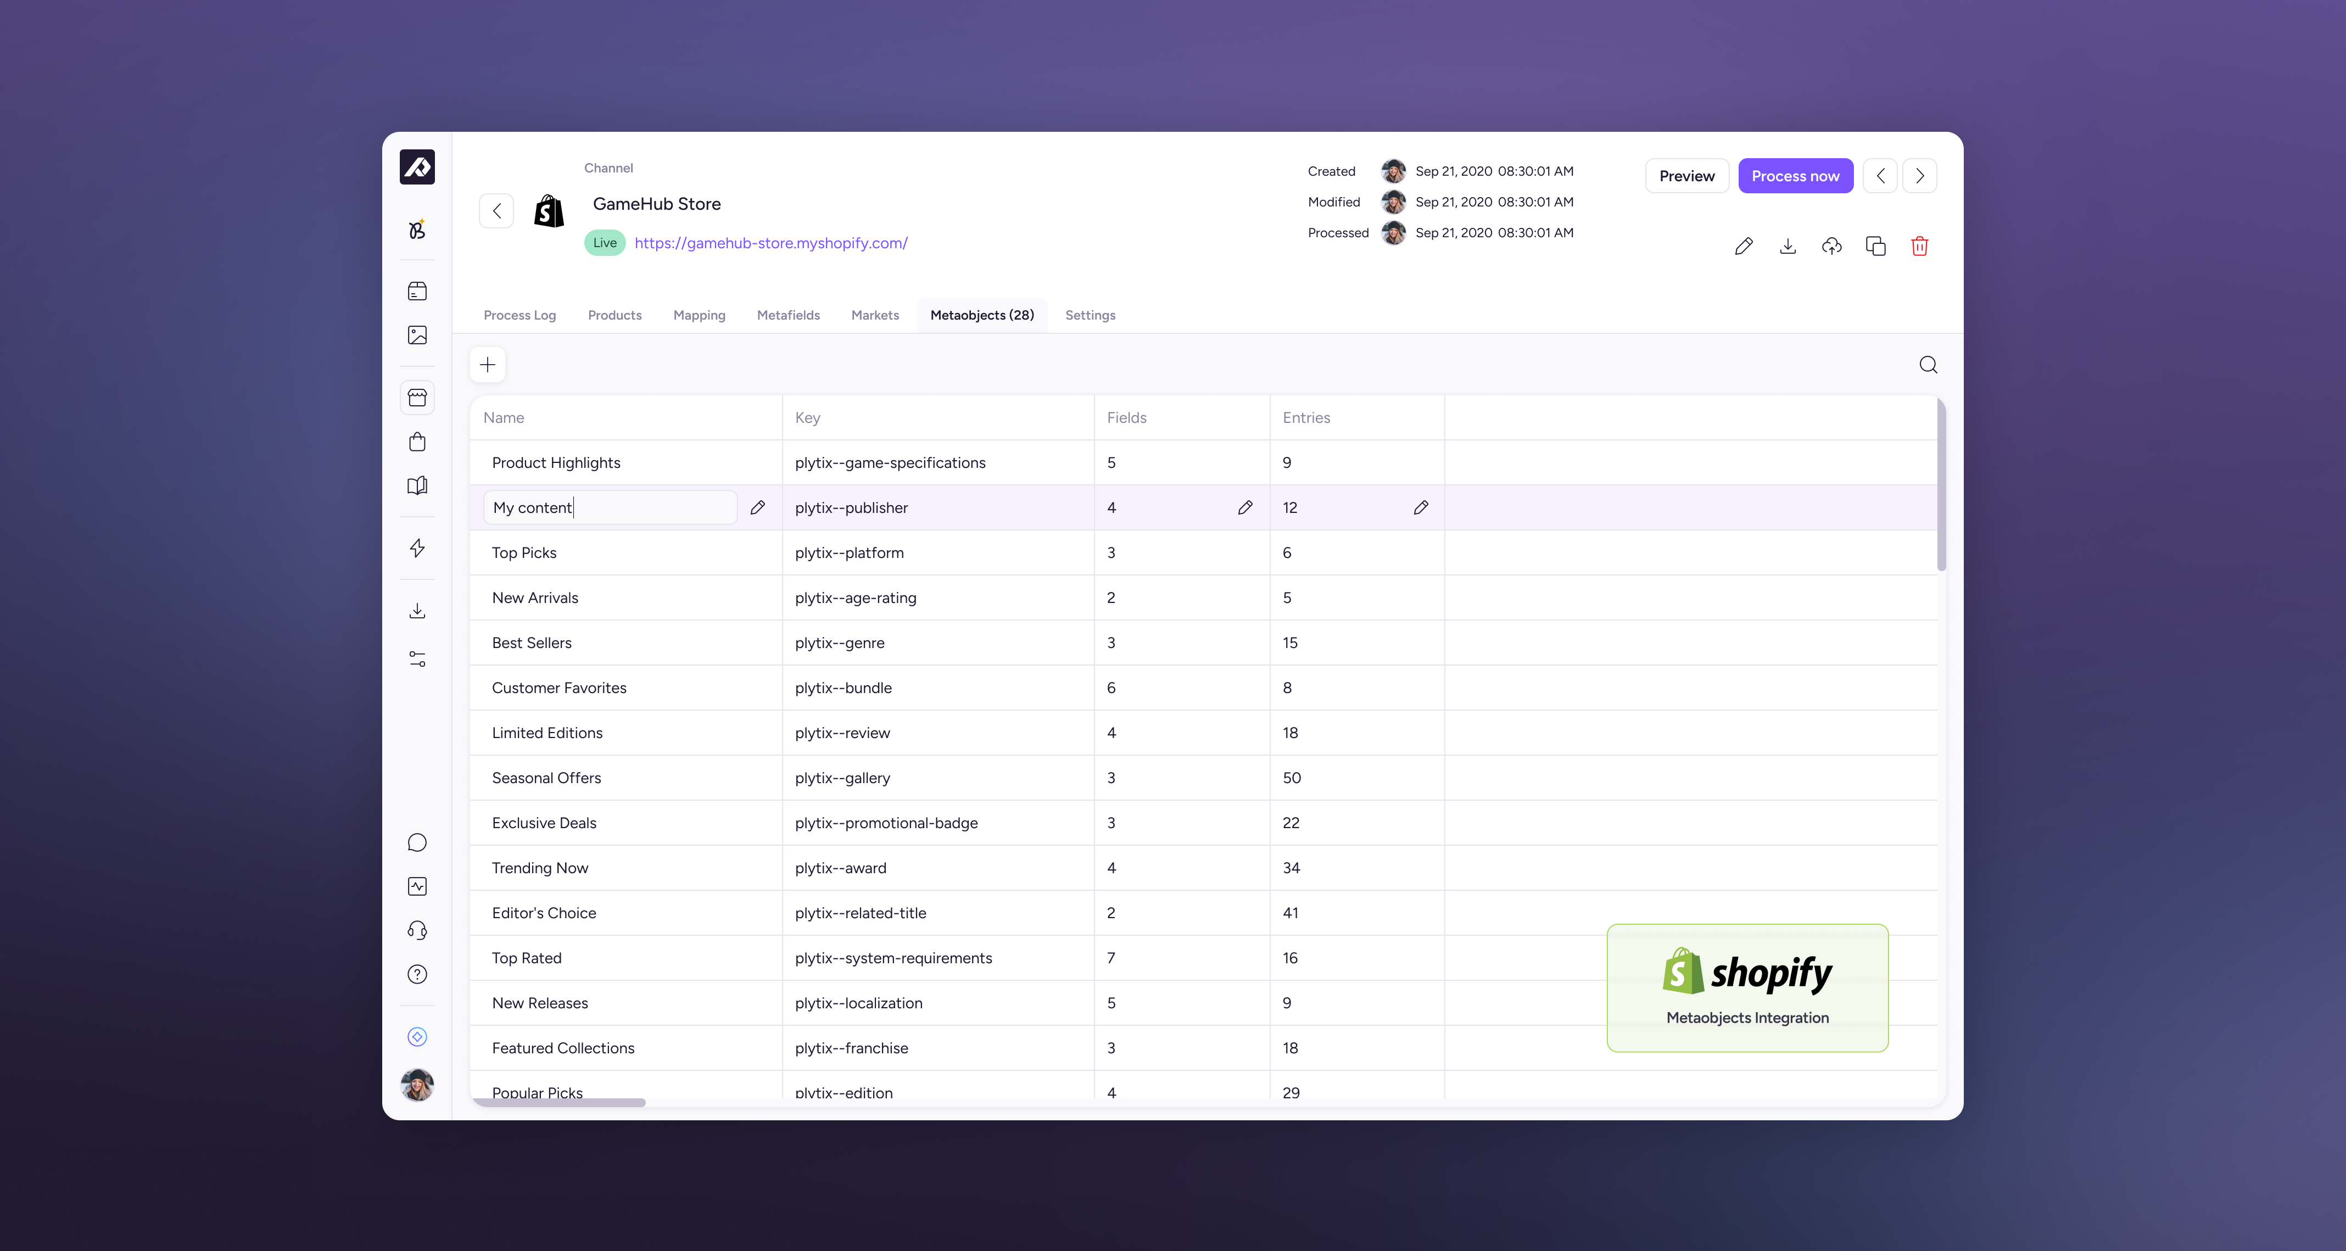This screenshot has height=1251, width=2346.
Task: Open user profile avatar in sidebar
Action: point(417,1085)
